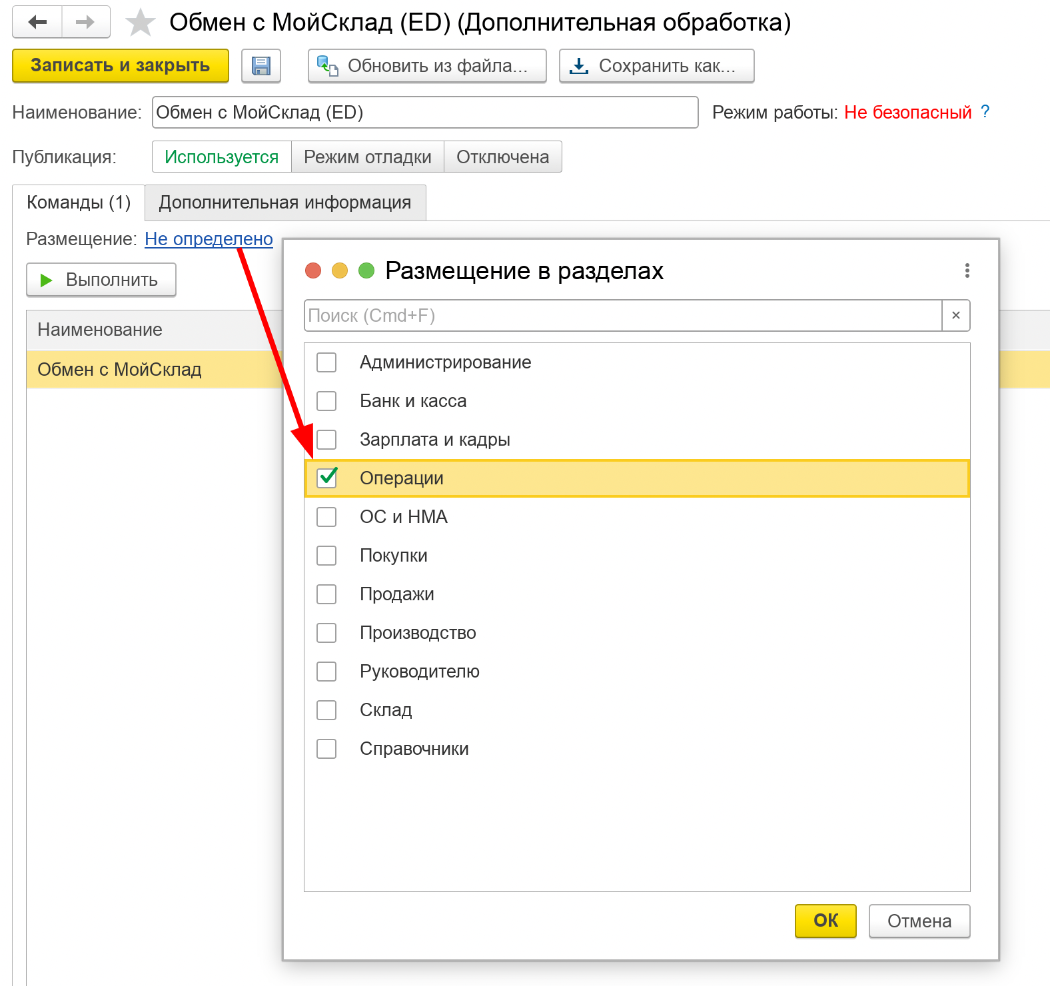Check the Администрирование checkbox
The height and width of the screenshot is (986, 1050).
pos(326,362)
